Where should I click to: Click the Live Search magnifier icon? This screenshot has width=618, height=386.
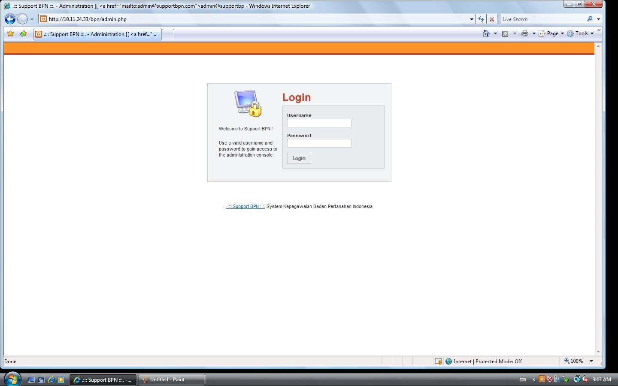pos(590,19)
